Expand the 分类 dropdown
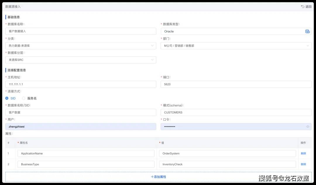Screen dimensions: 316x185 pos(80,46)
